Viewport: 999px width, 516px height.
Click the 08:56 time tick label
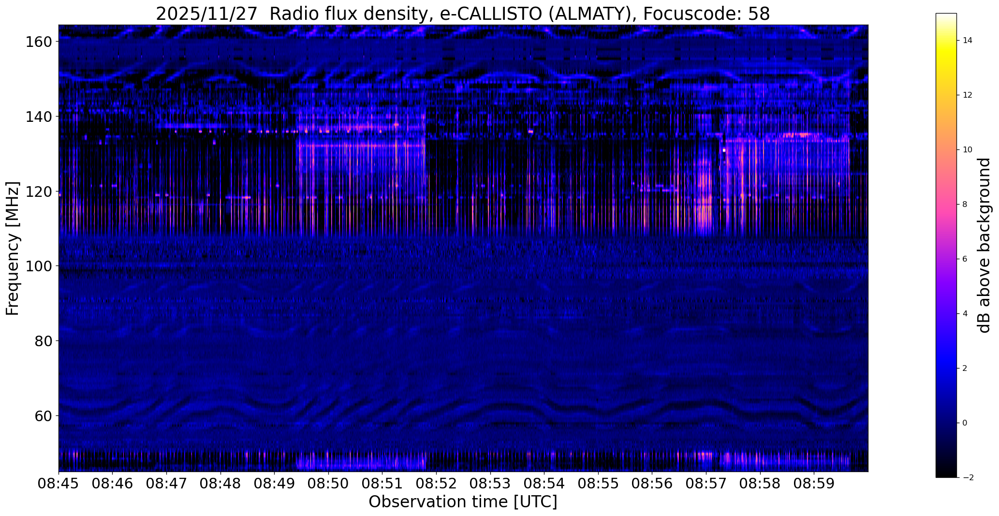coord(652,484)
